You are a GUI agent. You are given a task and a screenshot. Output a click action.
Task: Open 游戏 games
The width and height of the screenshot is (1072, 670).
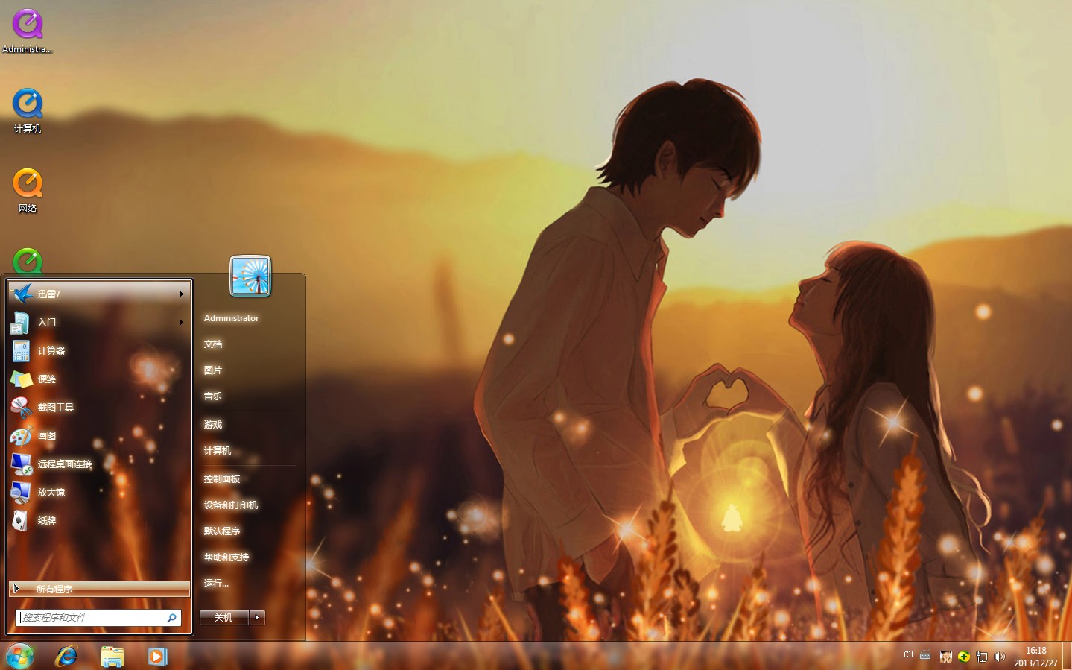click(213, 425)
